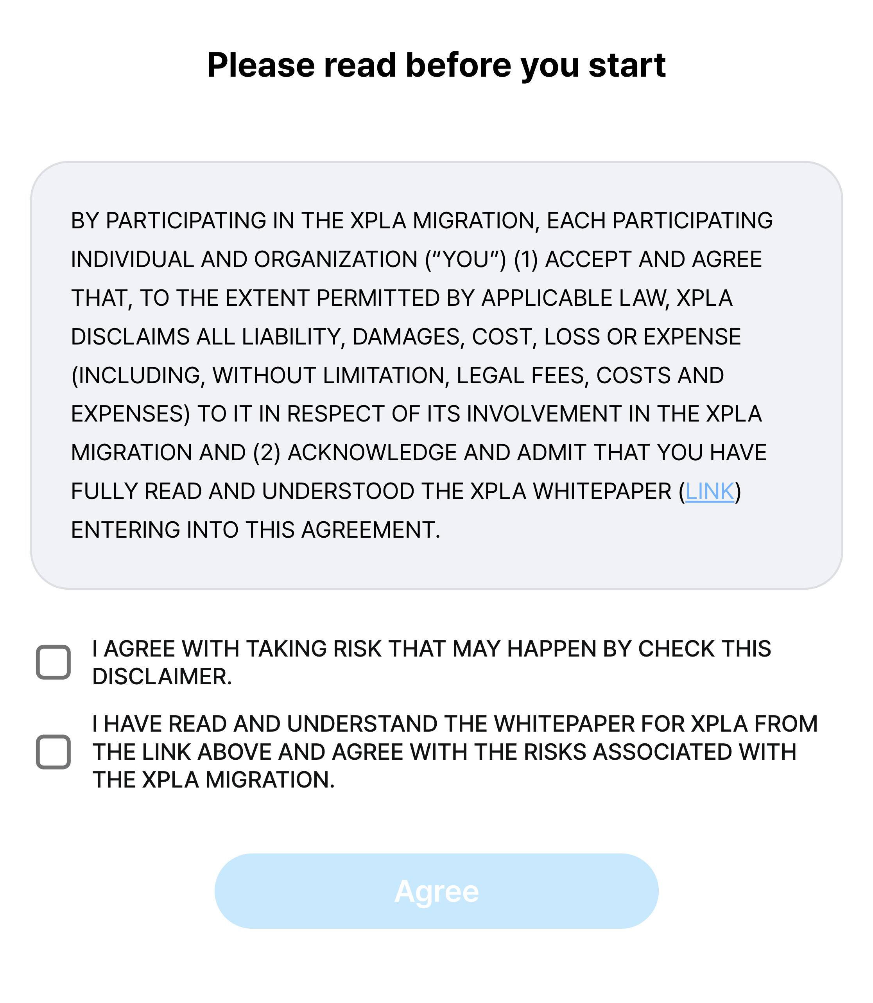
Task: Click the "INDIVIDUAL AND ORGANIZATION" text line
Action: (416, 259)
